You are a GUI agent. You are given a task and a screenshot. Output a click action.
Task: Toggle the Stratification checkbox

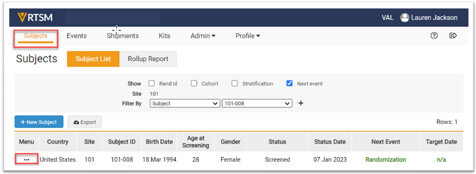coord(235,84)
